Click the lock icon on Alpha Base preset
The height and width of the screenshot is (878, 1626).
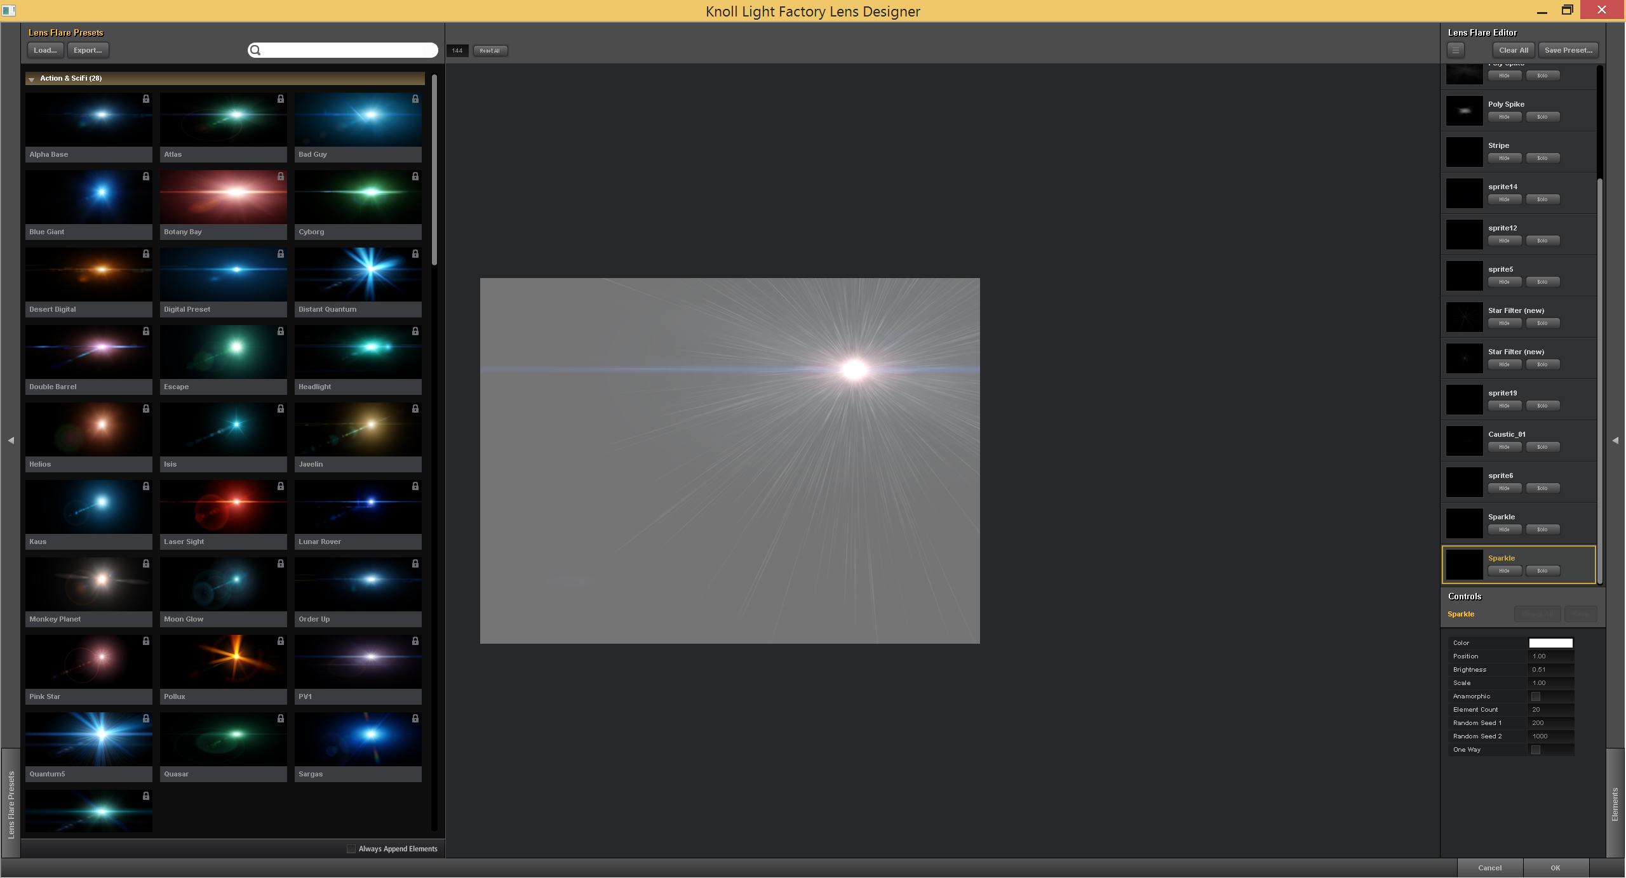tap(146, 99)
